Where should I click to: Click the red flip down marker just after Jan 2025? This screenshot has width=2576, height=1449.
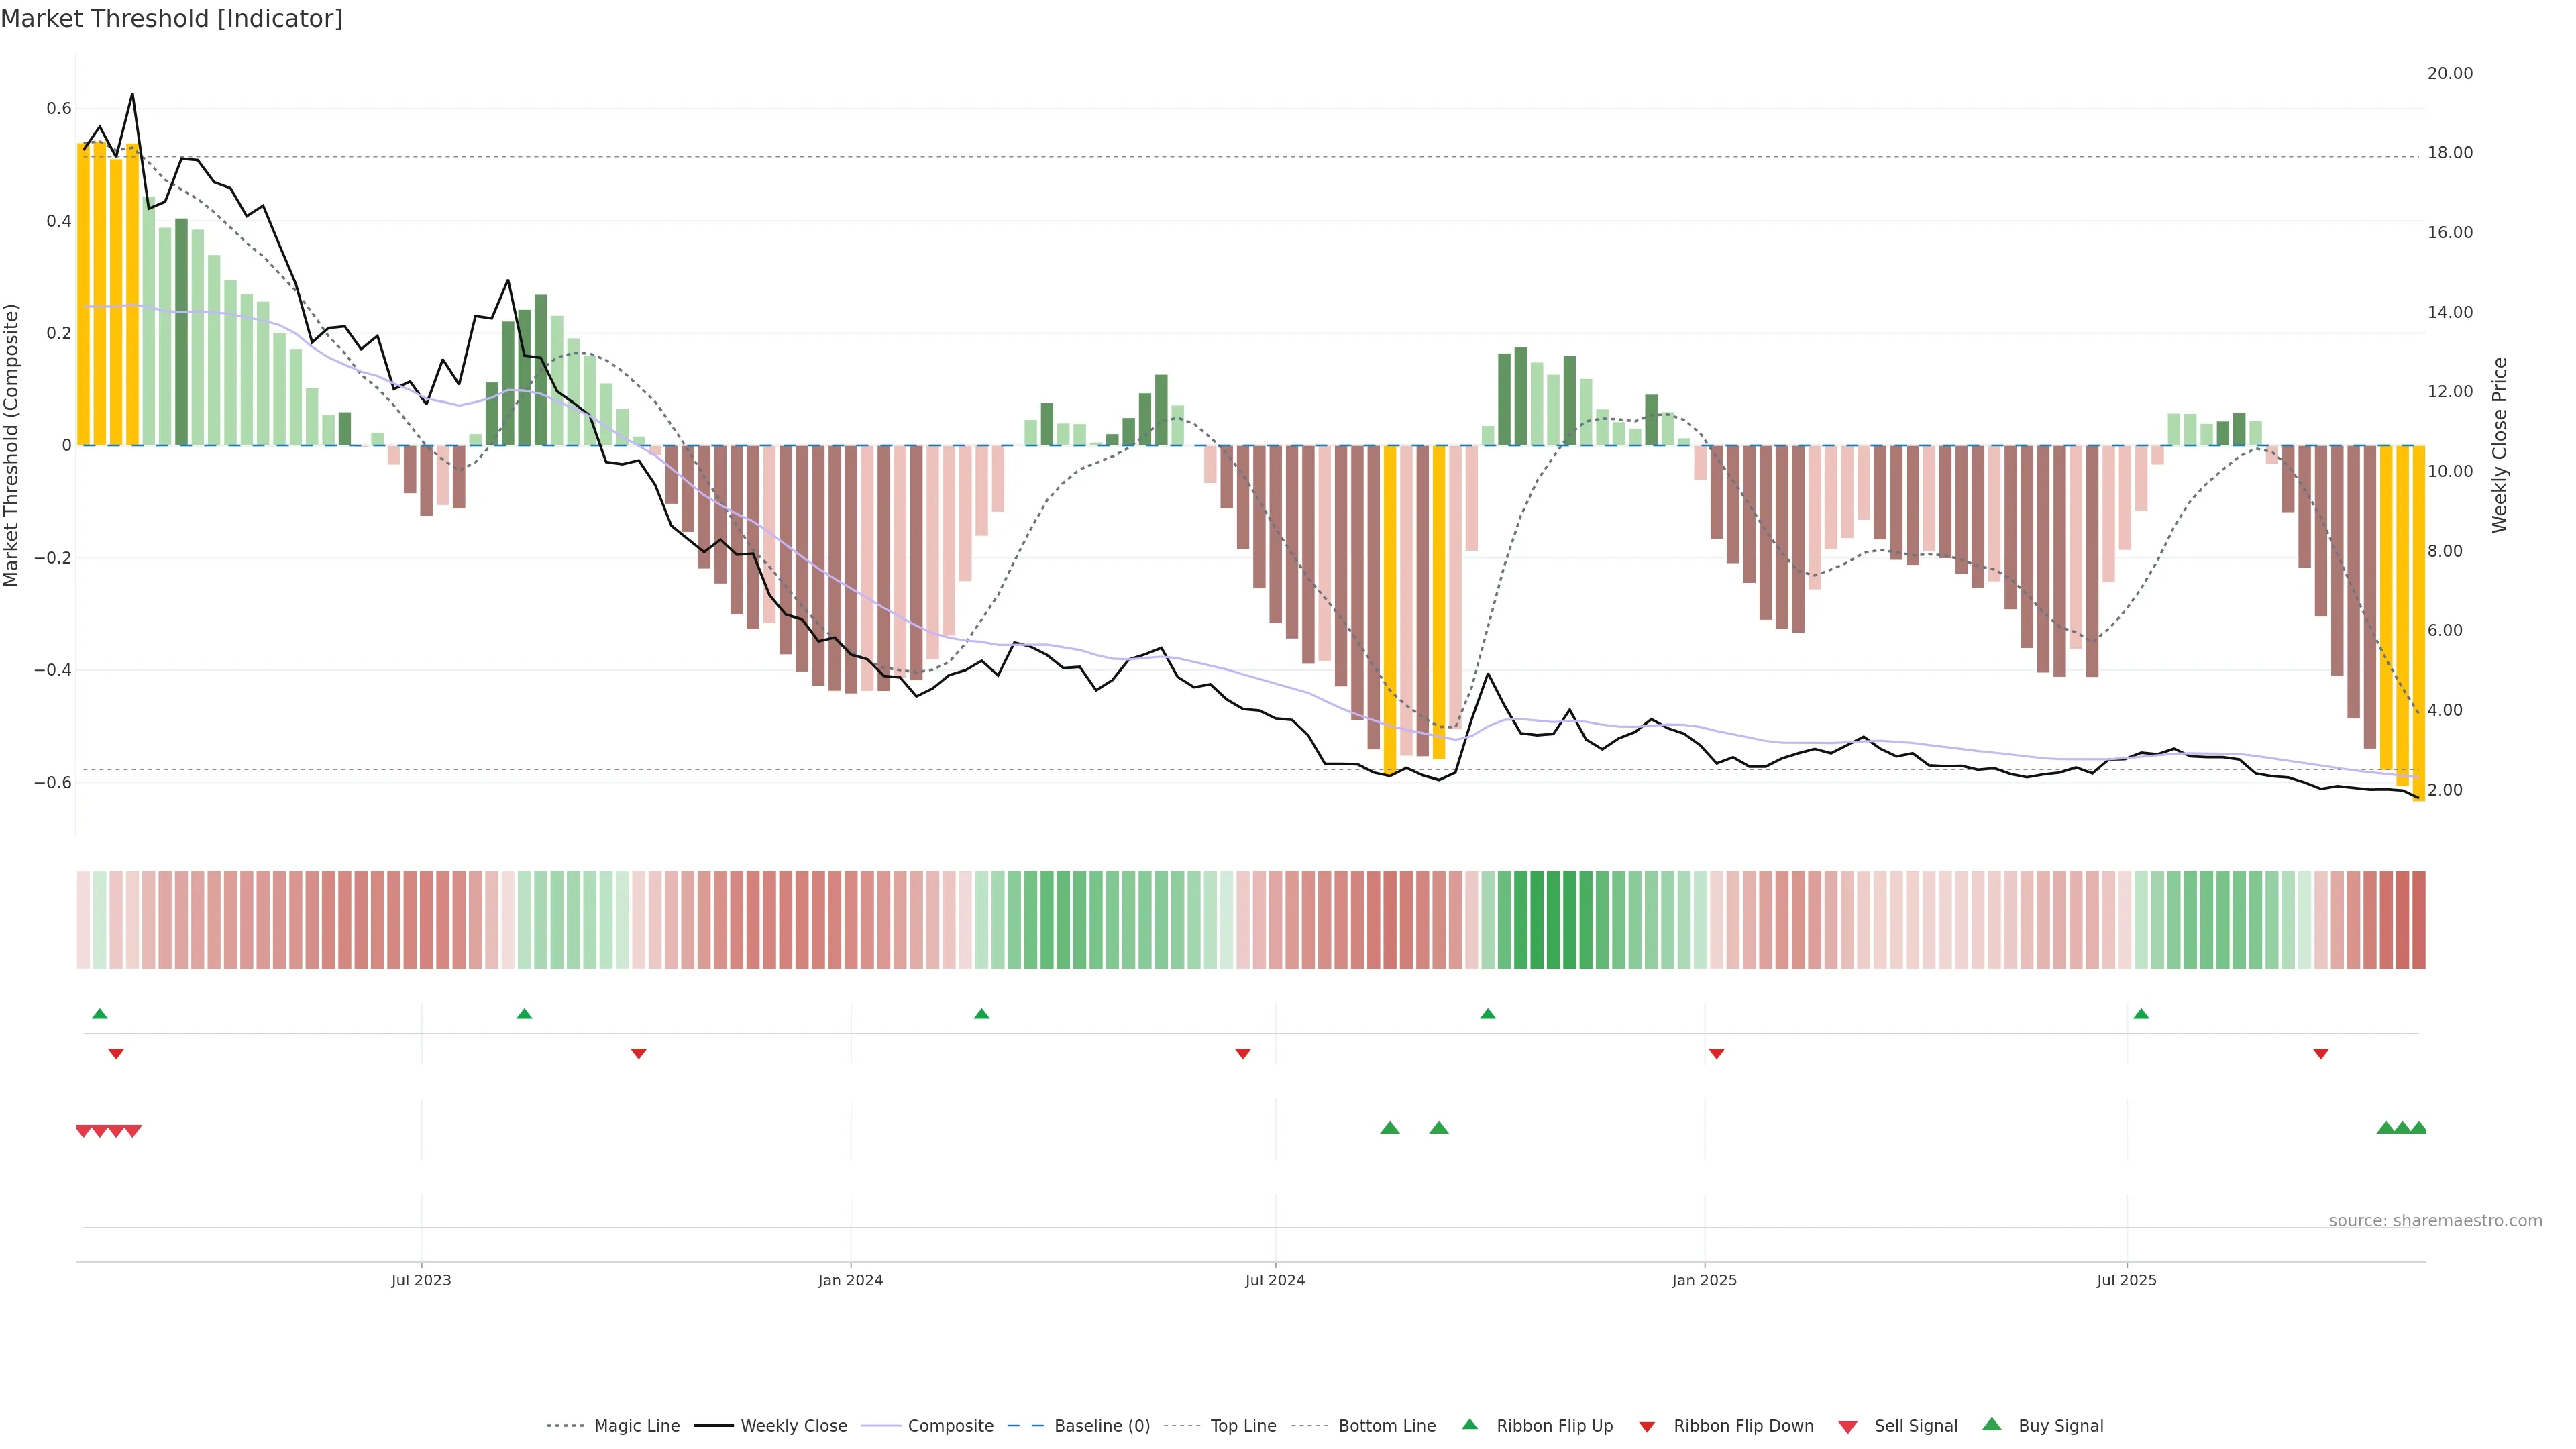1716,1054
